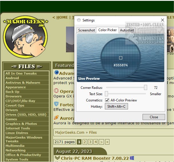Click the Opera GX red icon

(x=56, y=91)
